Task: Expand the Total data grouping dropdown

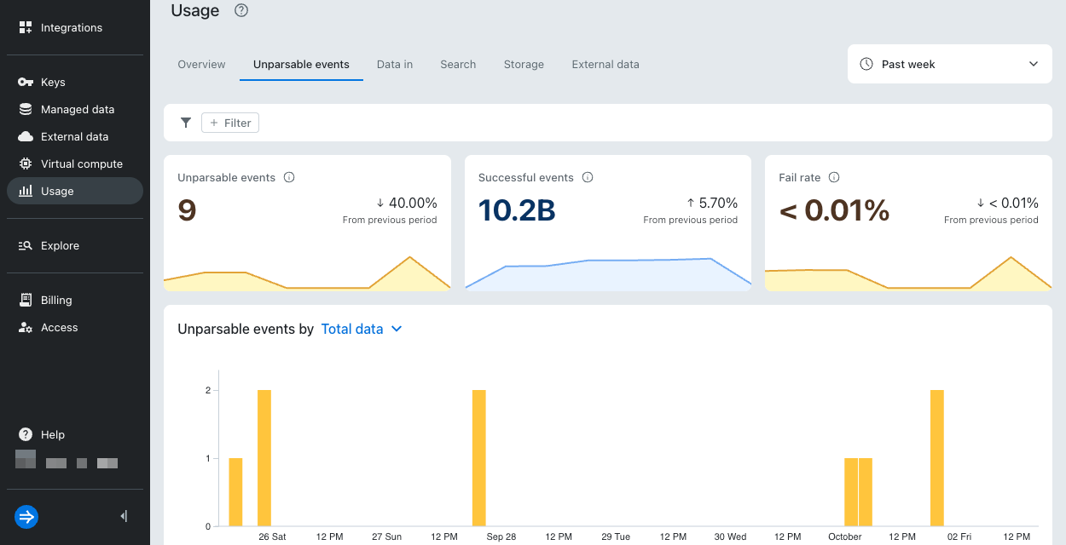Action: pyautogui.click(x=362, y=330)
